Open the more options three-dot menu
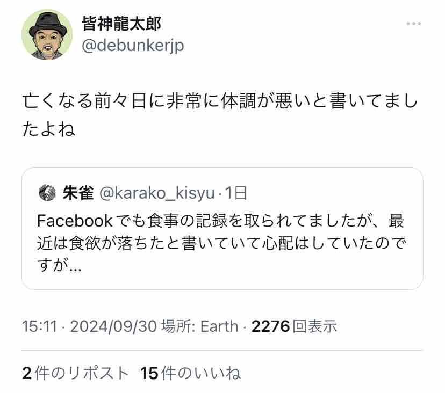 (x=413, y=24)
